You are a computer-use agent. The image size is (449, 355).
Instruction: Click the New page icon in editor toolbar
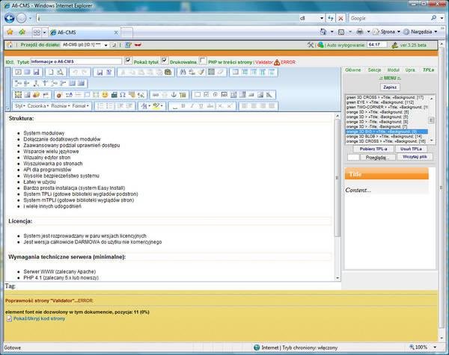click(51, 72)
